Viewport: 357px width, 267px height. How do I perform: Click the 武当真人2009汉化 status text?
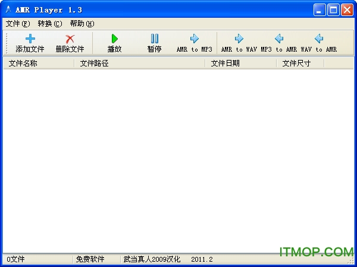coord(152,259)
